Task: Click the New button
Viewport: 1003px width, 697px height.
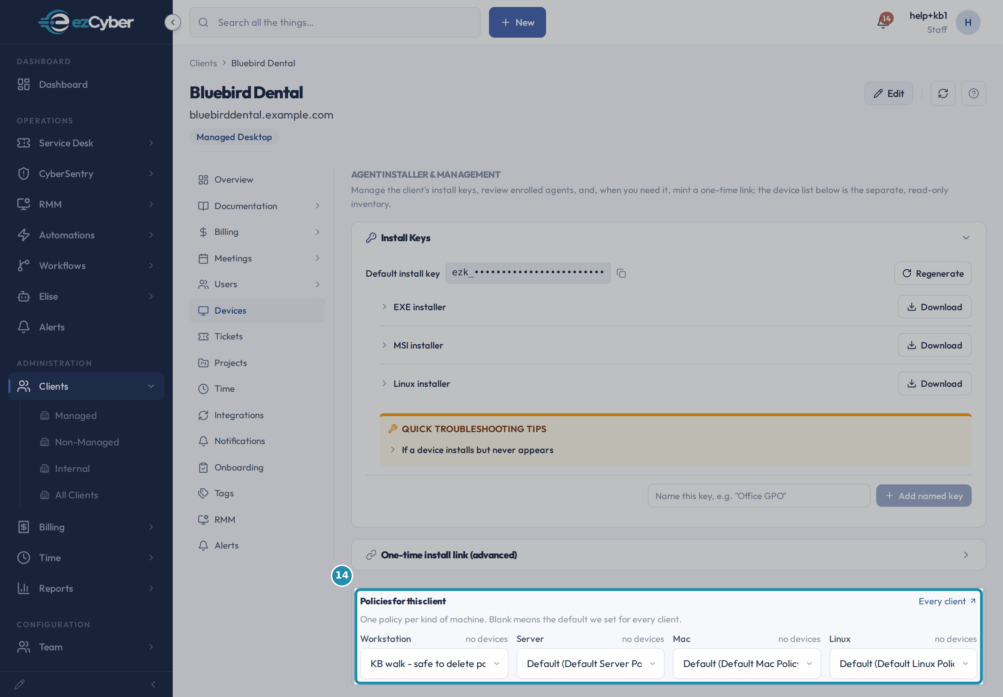Action: pos(517,22)
